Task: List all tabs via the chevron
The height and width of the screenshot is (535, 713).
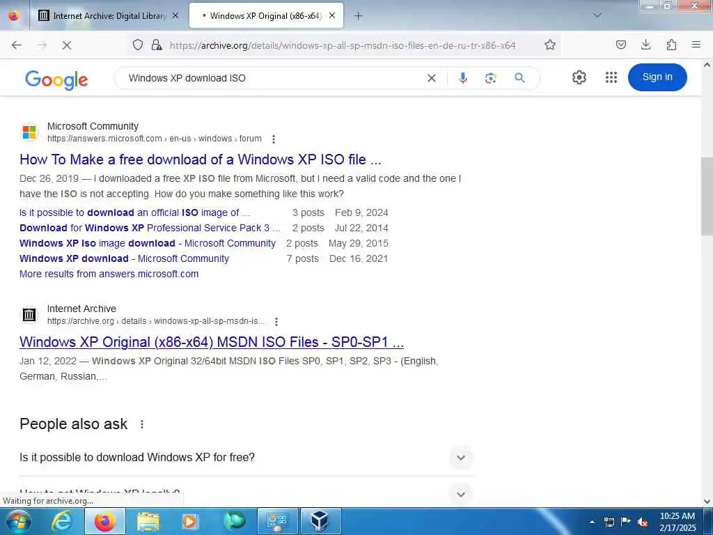Action: tap(597, 15)
